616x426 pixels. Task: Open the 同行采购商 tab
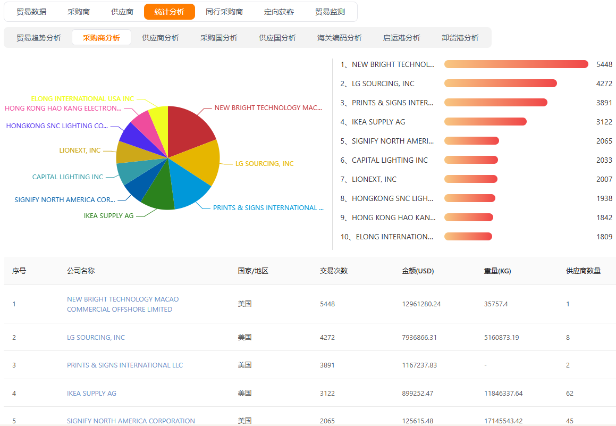[224, 12]
